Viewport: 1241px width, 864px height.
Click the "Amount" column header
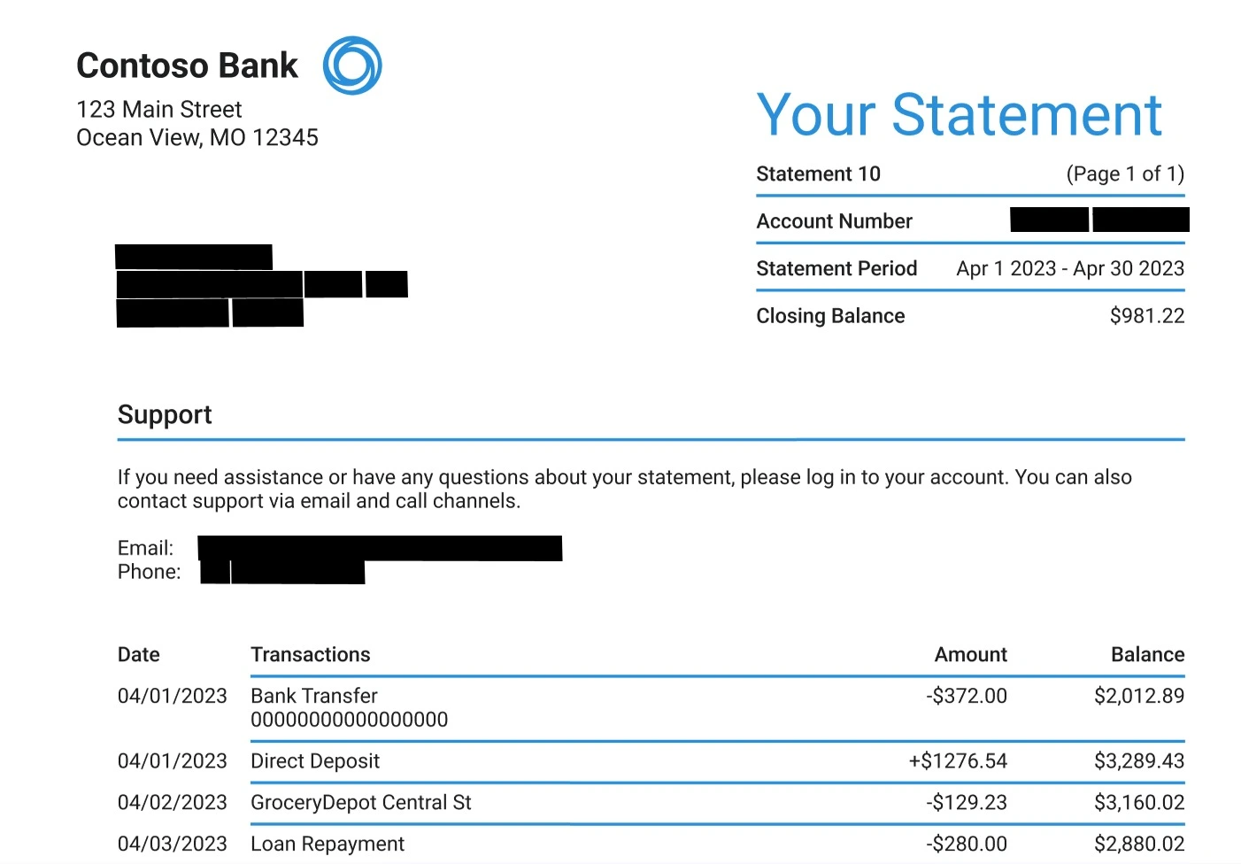(970, 655)
